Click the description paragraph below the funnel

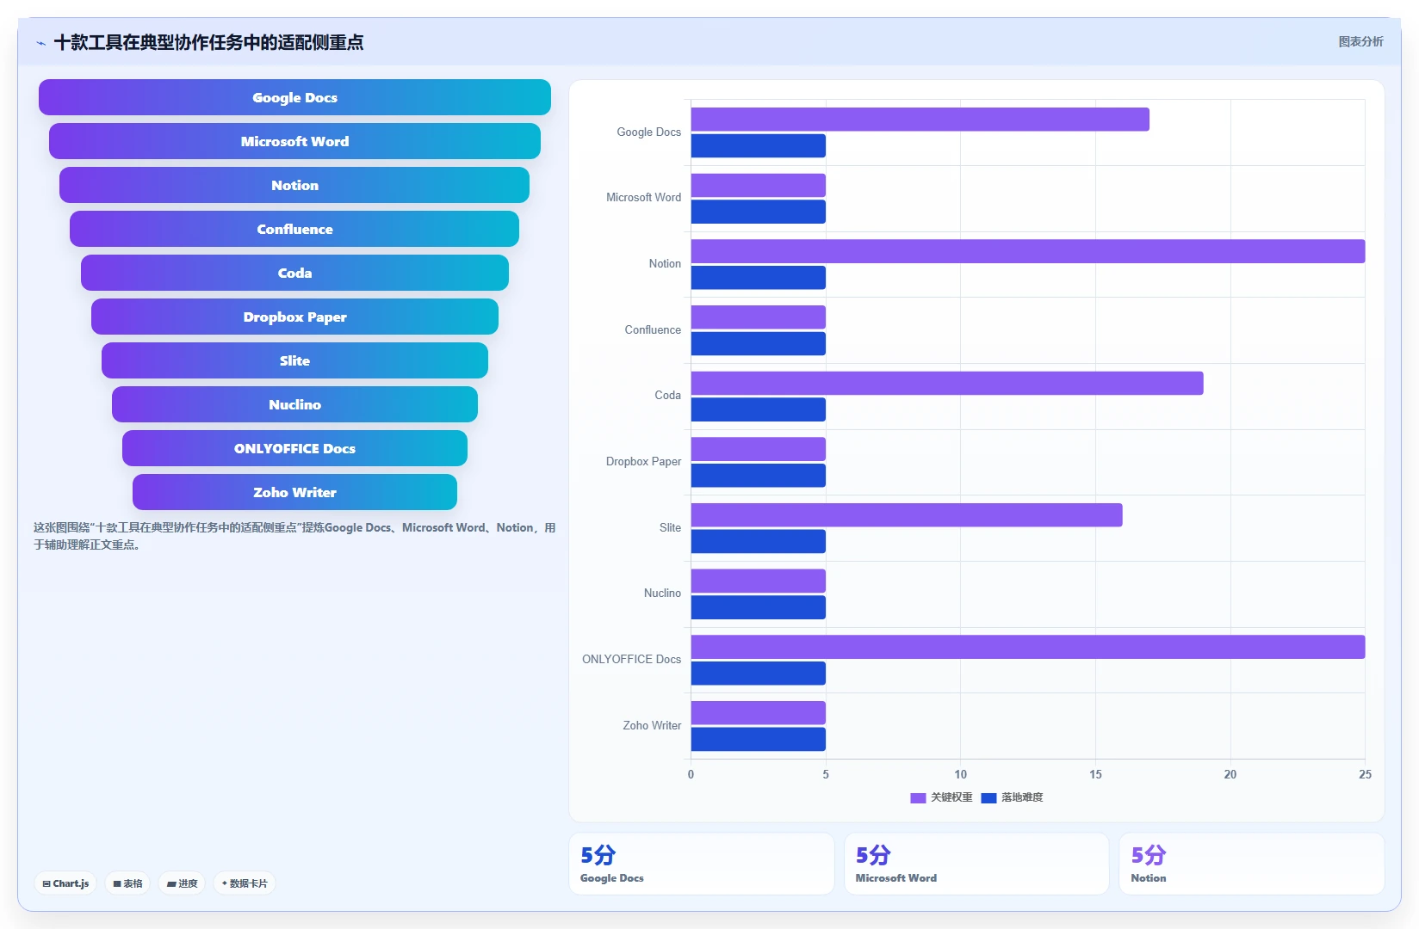click(x=294, y=536)
